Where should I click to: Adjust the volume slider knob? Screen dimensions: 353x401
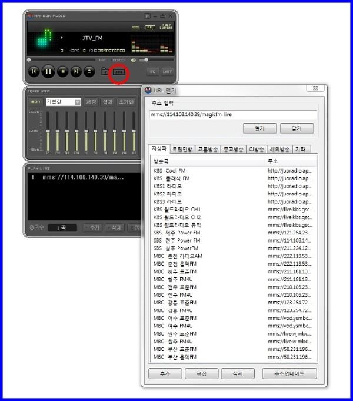(146, 60)
